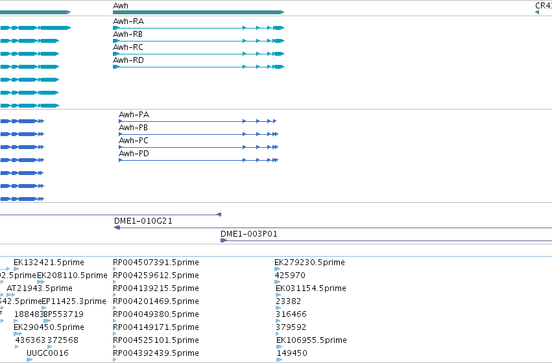Select the AT21943.5prime label
Viewport: 552px width, 363px height.
point(40,288)
